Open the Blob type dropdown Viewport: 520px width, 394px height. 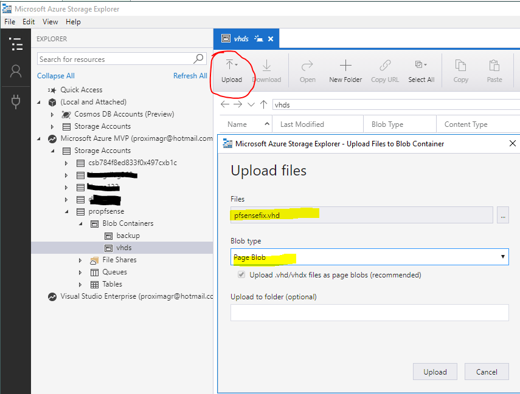click(369, 257)
